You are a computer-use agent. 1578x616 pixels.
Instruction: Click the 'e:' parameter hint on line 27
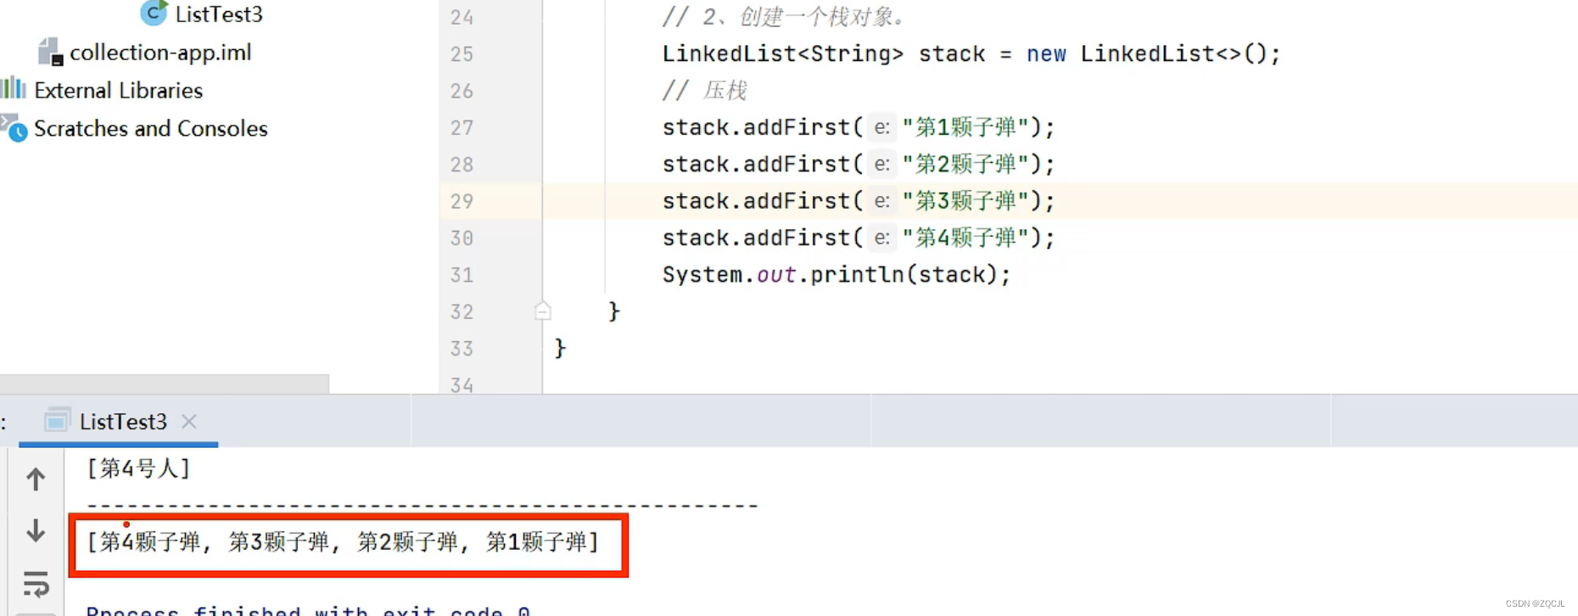(882, 127)
